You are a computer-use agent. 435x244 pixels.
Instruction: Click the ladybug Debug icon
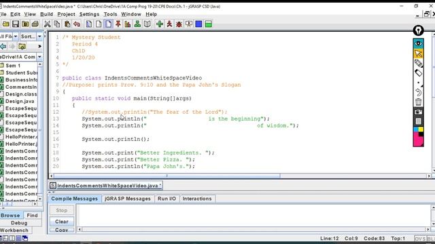179,24
